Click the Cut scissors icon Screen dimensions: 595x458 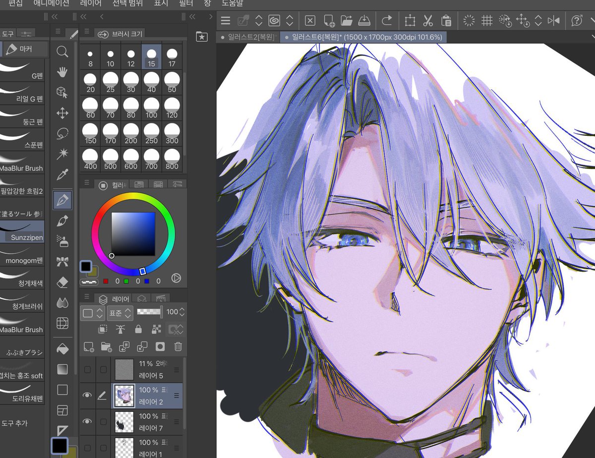click(x=428, y=21)
